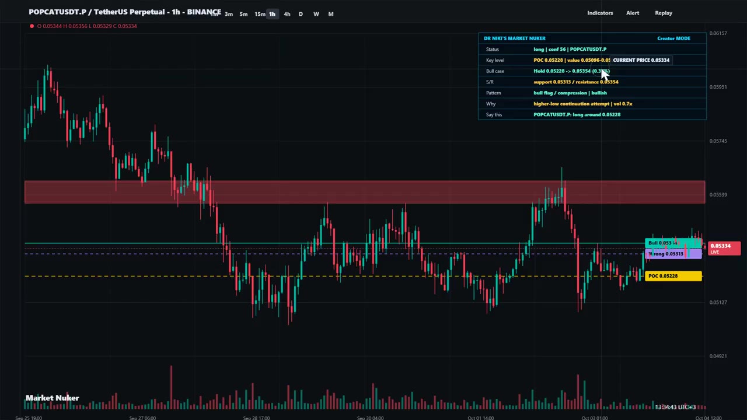This screenshot has height=420, width=747.
Task: Click the green Bull level chart label
Action: coord(673,243)
